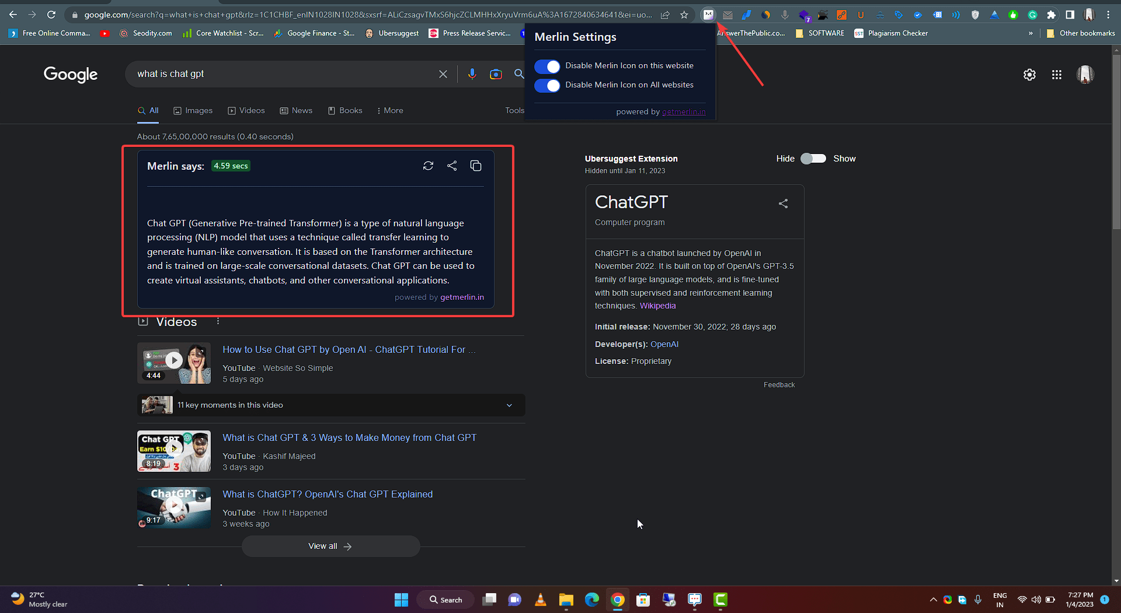Play the 8:19 video thumbnail
Viewport: 1121px width, 613px height.
click(x=174, y=451)
